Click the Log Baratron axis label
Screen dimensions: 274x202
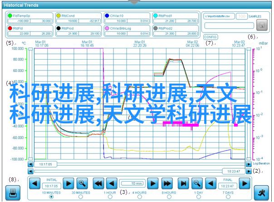coord(261,164)
